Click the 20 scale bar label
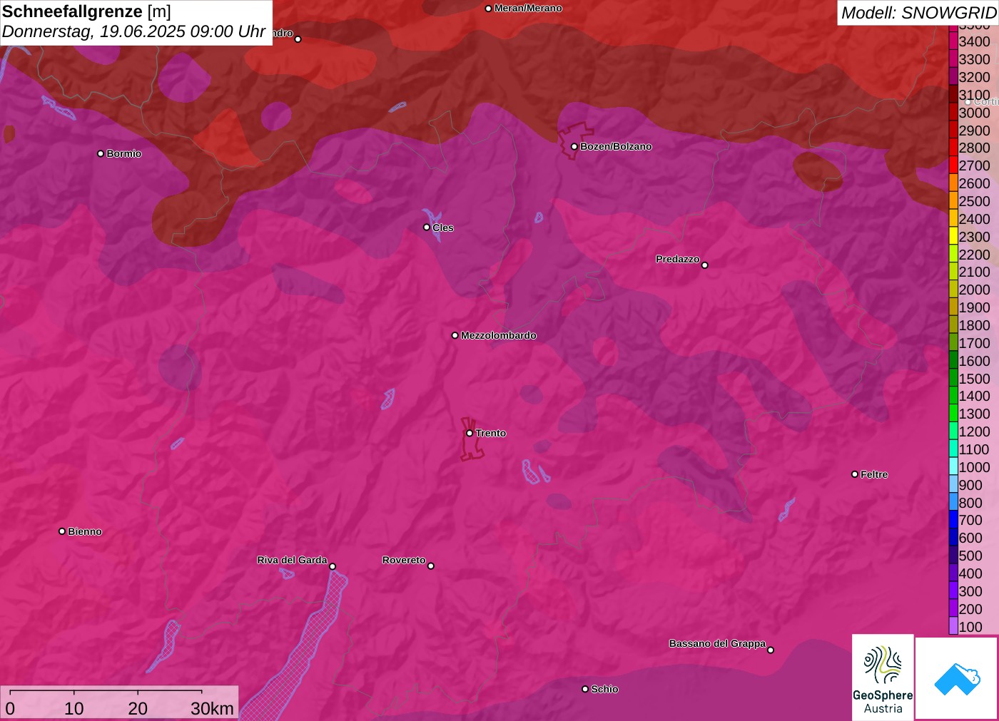Image resolution: width=999 pixels, height=721 pixels. point(138,708)
